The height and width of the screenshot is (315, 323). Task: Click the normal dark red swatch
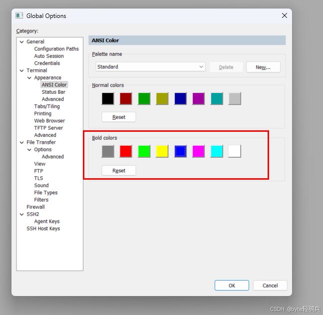(x=126, y=98)
